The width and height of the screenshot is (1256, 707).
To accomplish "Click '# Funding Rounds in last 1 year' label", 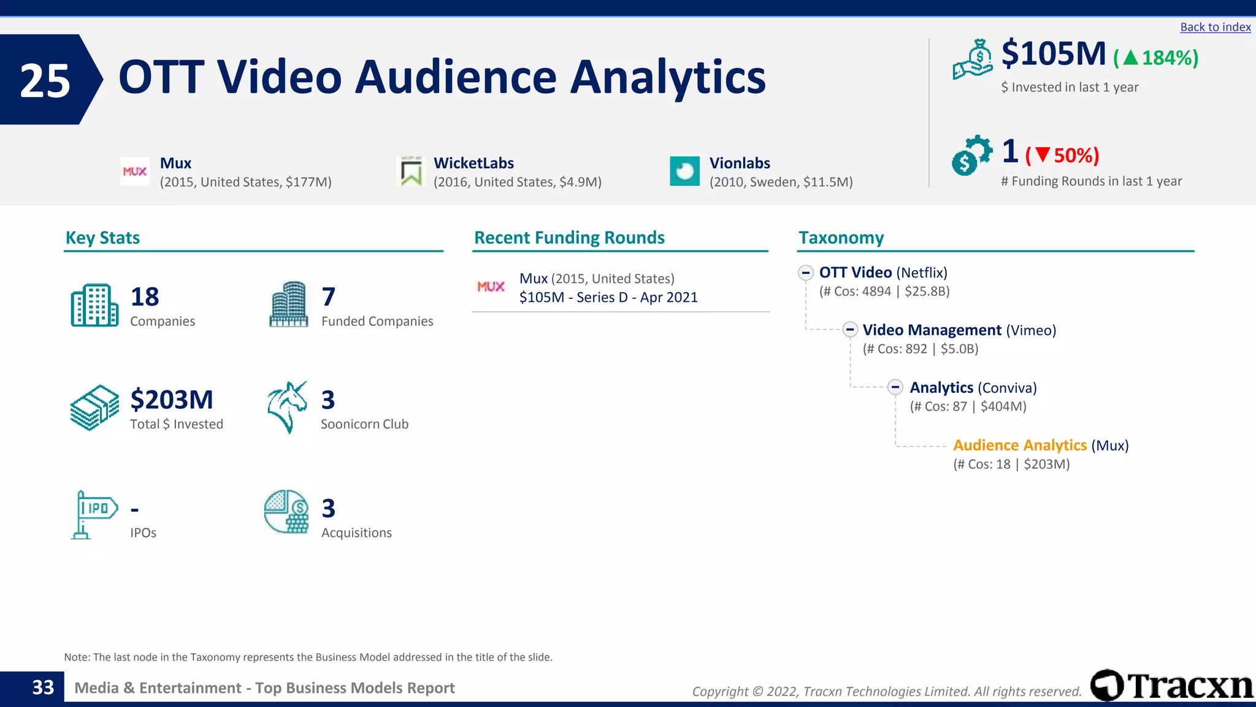I will coord(1091,181).
